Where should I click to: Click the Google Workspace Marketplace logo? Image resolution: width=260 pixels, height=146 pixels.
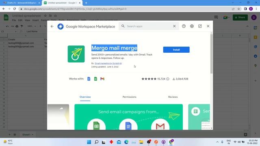[x=61, y=26]
